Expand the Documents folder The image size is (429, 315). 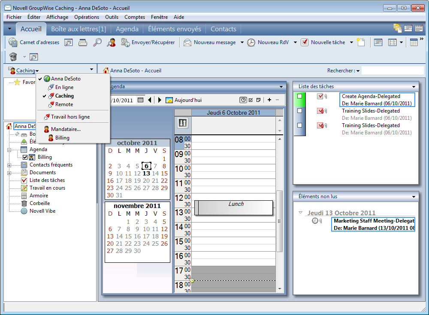(x=9, y=173)
